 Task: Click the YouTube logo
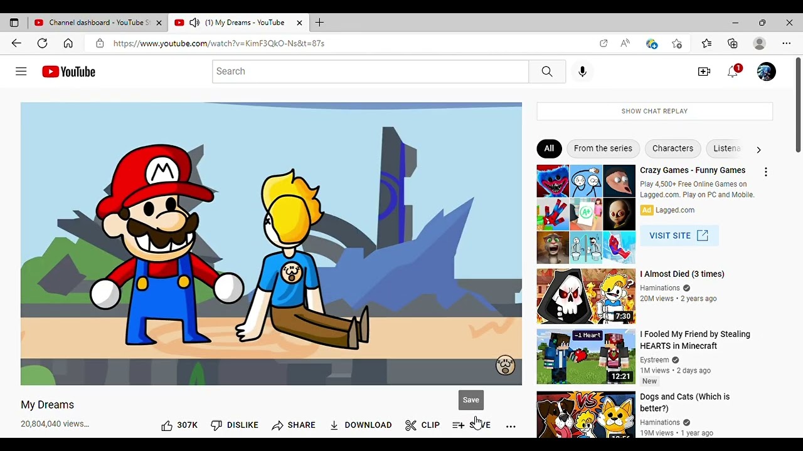tap(68, 72)
